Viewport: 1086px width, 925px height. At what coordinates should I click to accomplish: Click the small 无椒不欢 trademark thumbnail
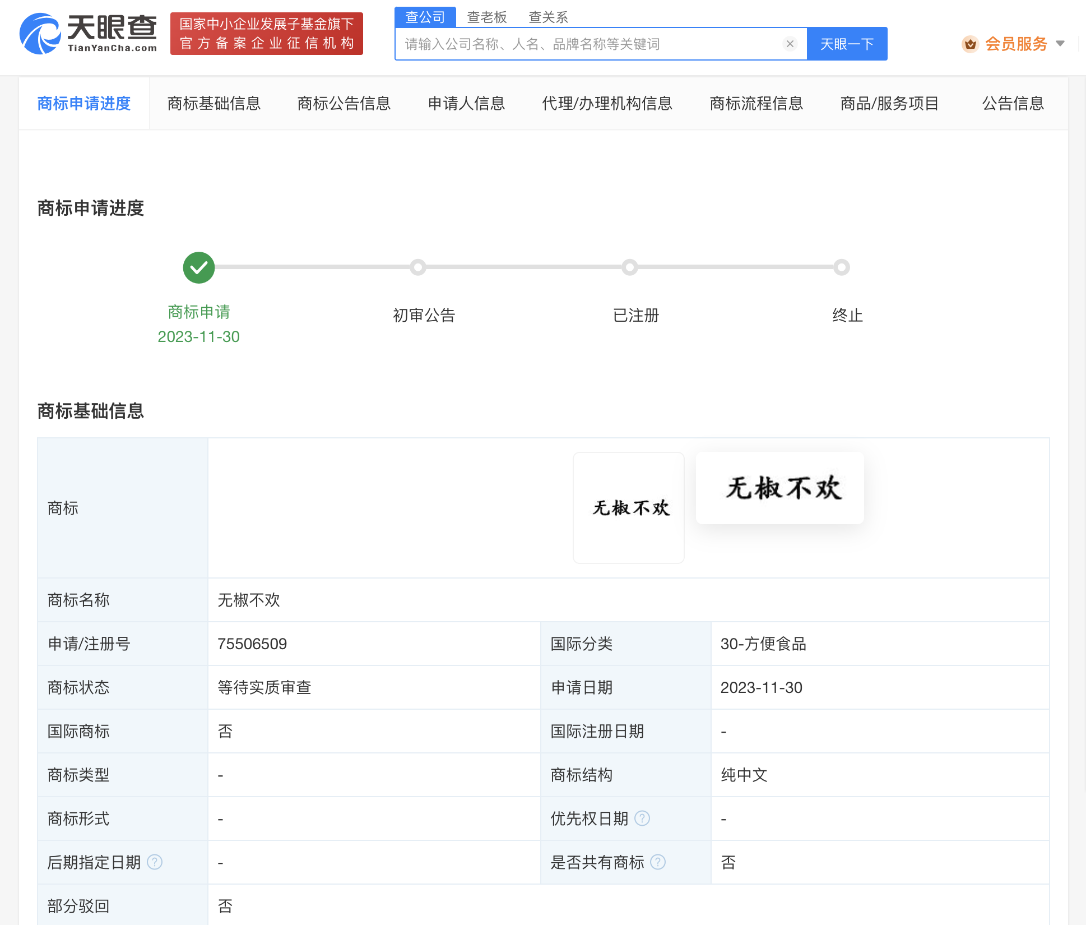coord(629,508)
